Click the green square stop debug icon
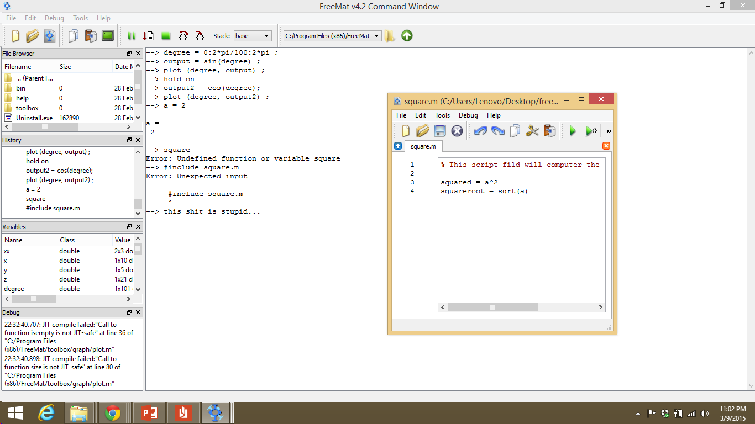The width and height of the screenshot is (755, 424). (166, 36)
